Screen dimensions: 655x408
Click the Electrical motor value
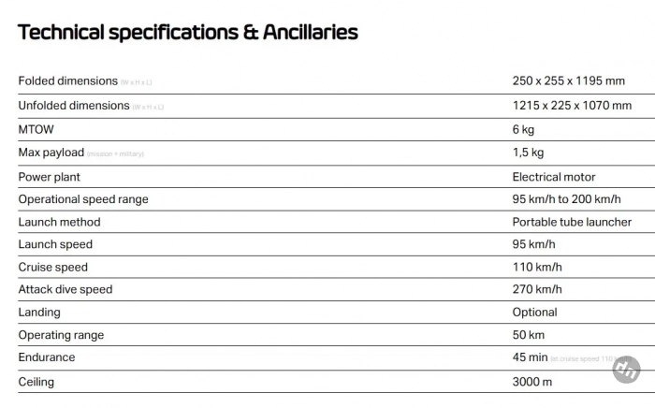553,177
